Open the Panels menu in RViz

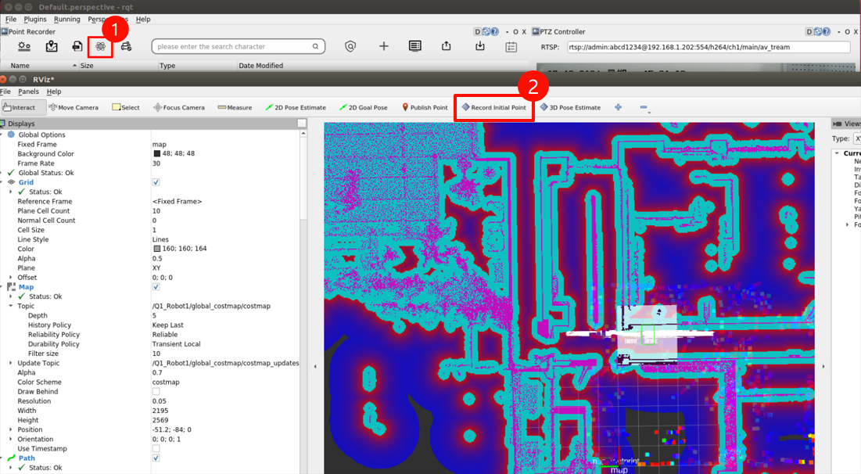(x=28, y=92)
